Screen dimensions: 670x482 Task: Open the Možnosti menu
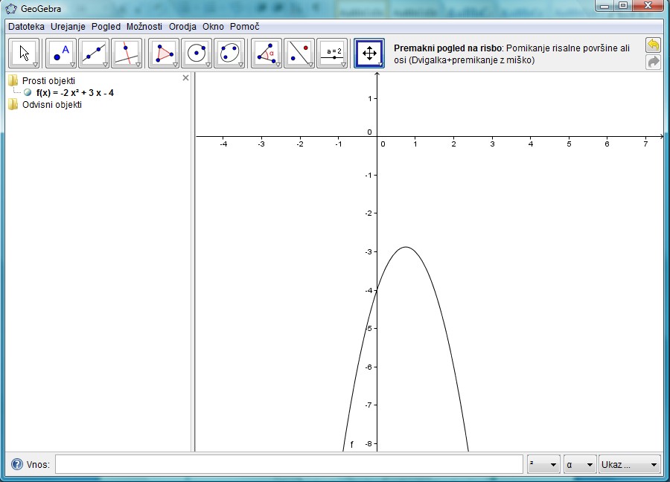pos(144,26)
